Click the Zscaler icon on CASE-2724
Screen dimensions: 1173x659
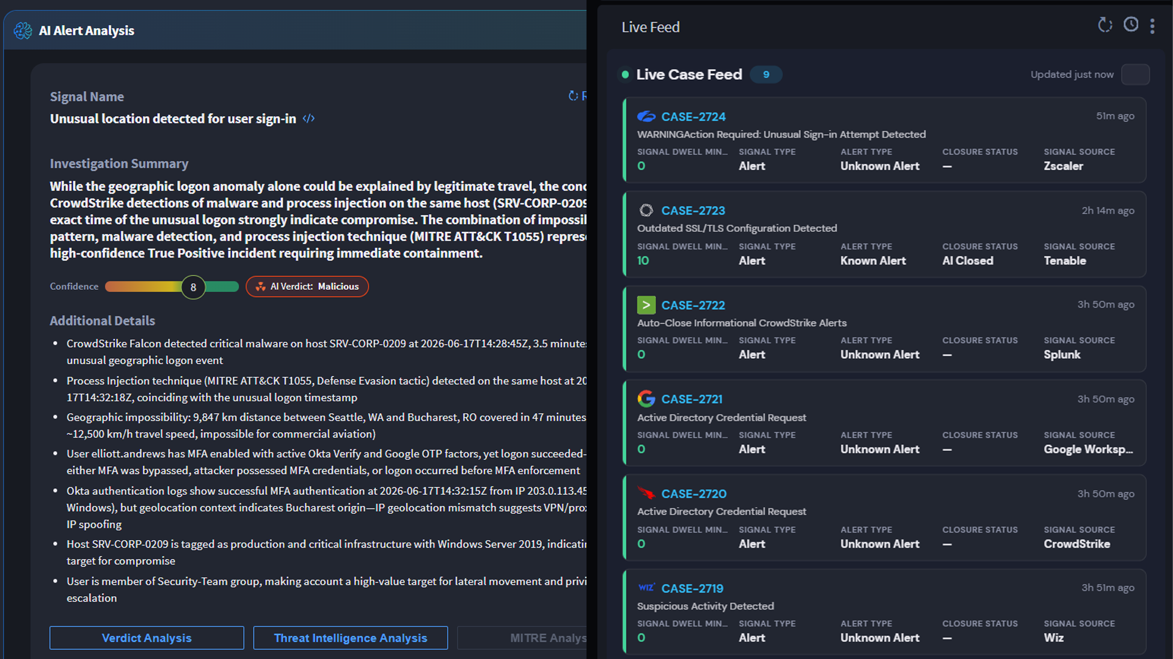point(646,116)
